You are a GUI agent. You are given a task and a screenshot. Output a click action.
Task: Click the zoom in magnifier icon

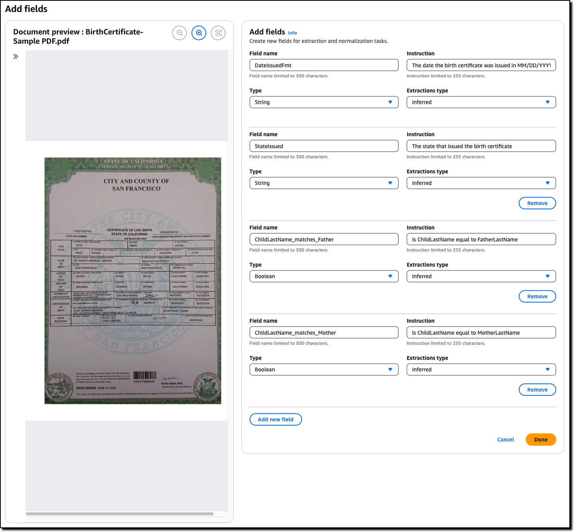click(199, 33)
